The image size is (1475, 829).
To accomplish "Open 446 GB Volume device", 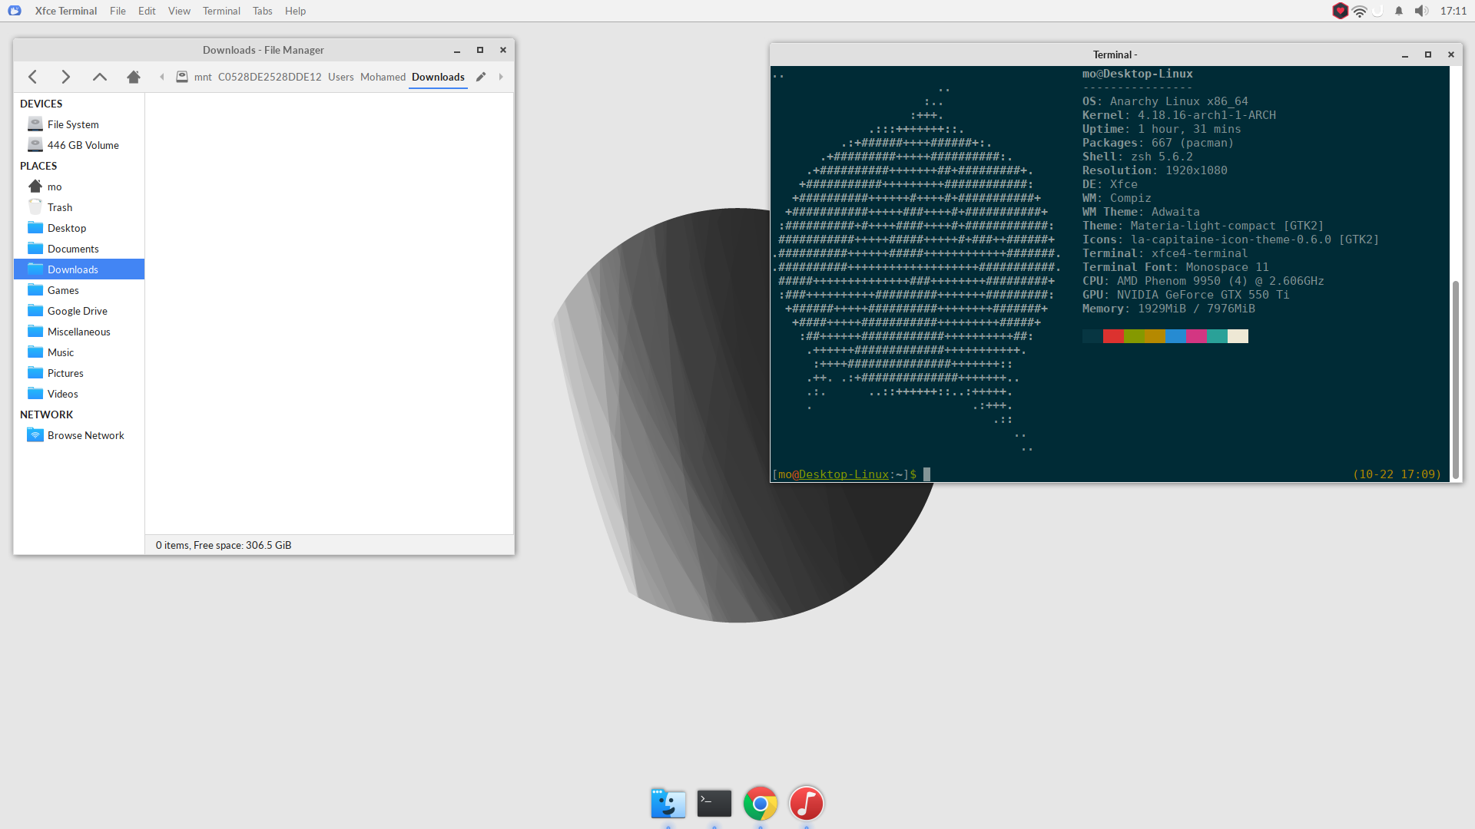I will coord(79,145).
